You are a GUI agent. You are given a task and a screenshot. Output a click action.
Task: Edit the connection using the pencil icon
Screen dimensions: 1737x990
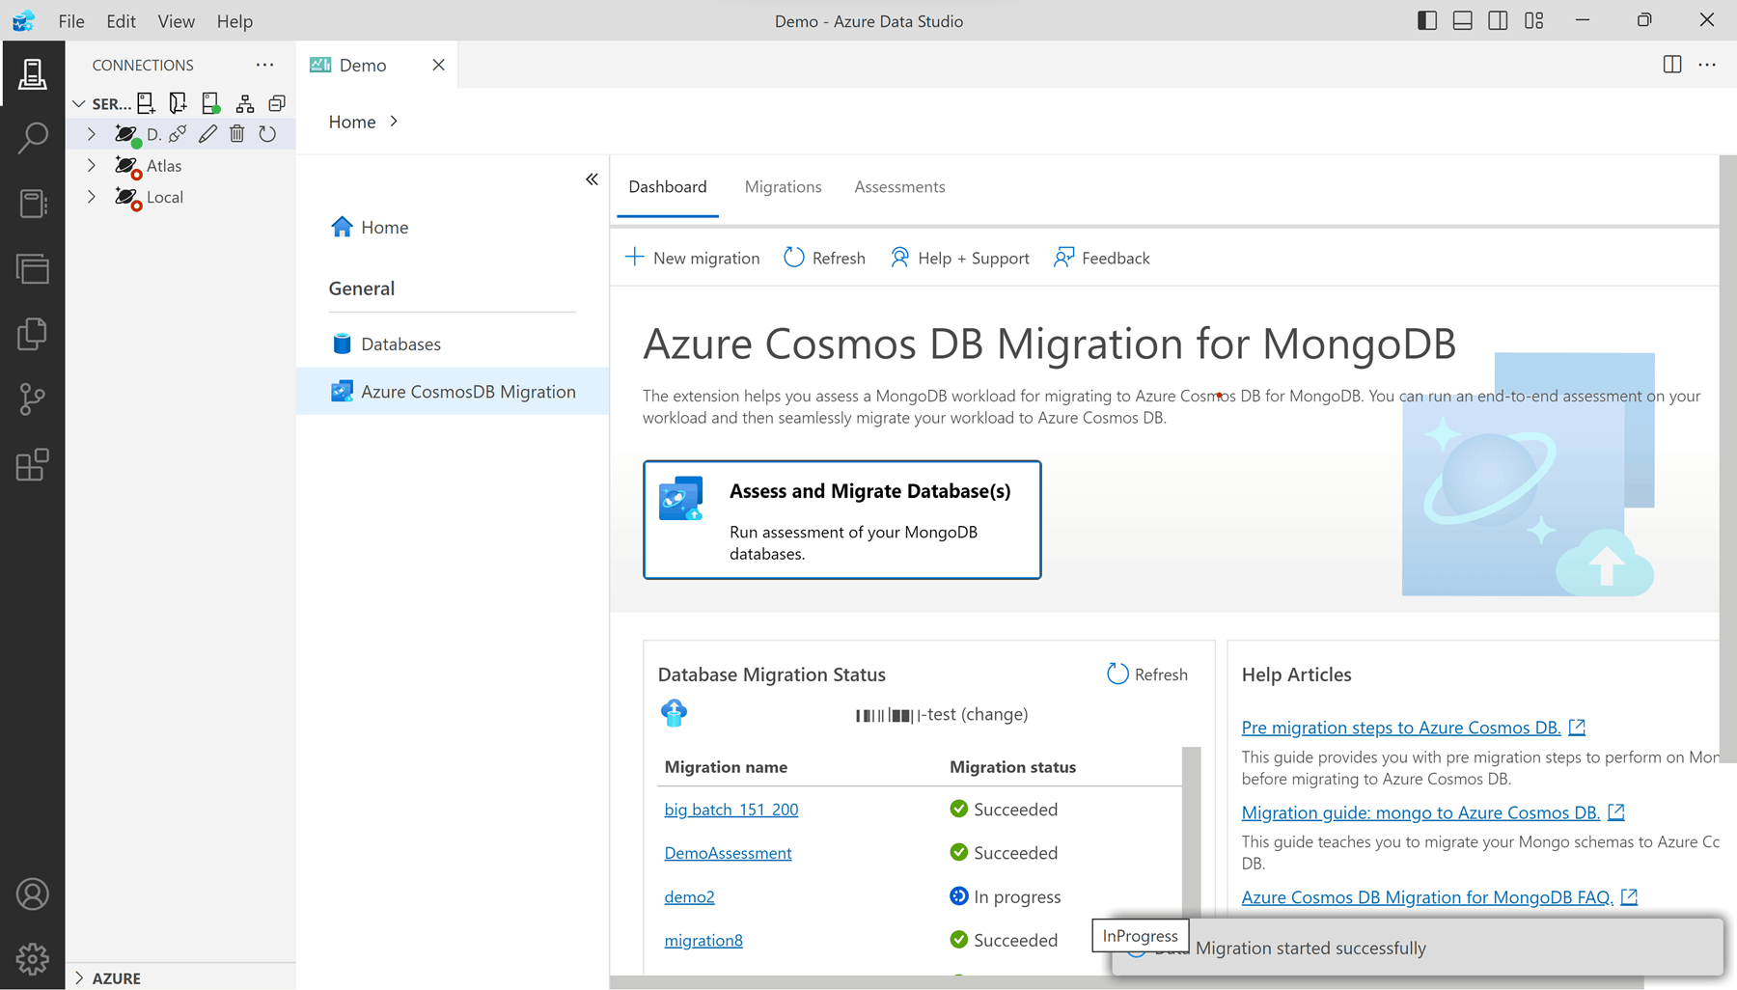pos(207,133)
